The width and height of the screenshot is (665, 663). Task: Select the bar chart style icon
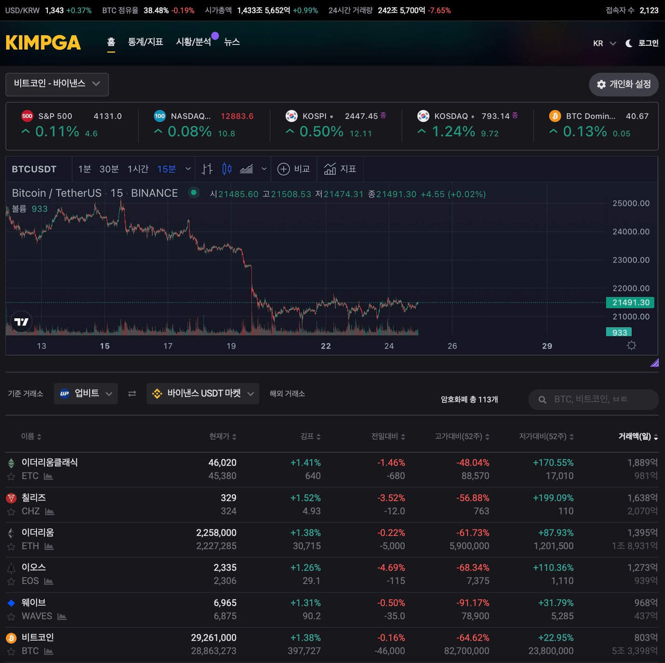pyautogui.click(x=207, y=169)
